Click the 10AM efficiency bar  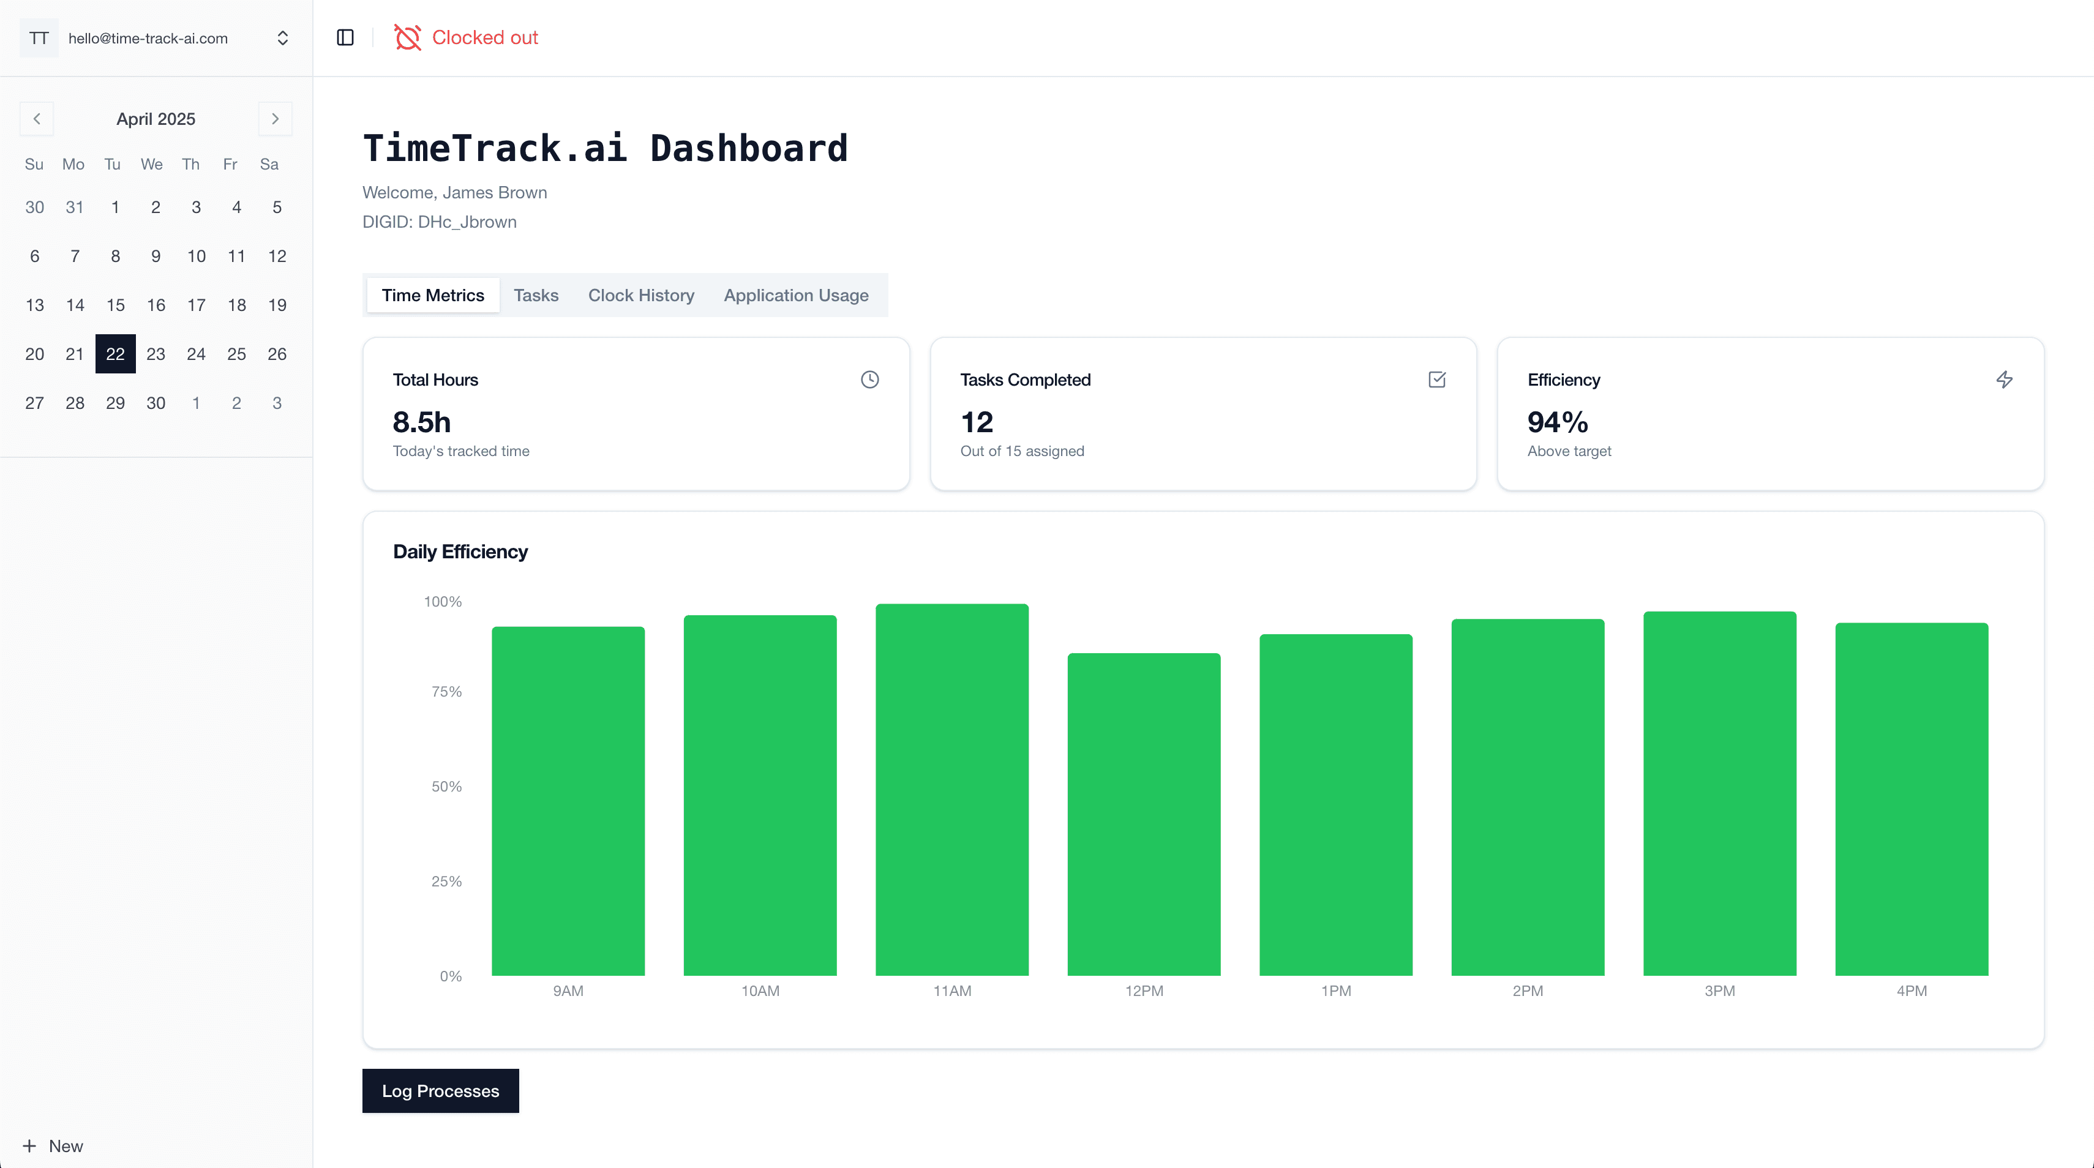point(760,795)
